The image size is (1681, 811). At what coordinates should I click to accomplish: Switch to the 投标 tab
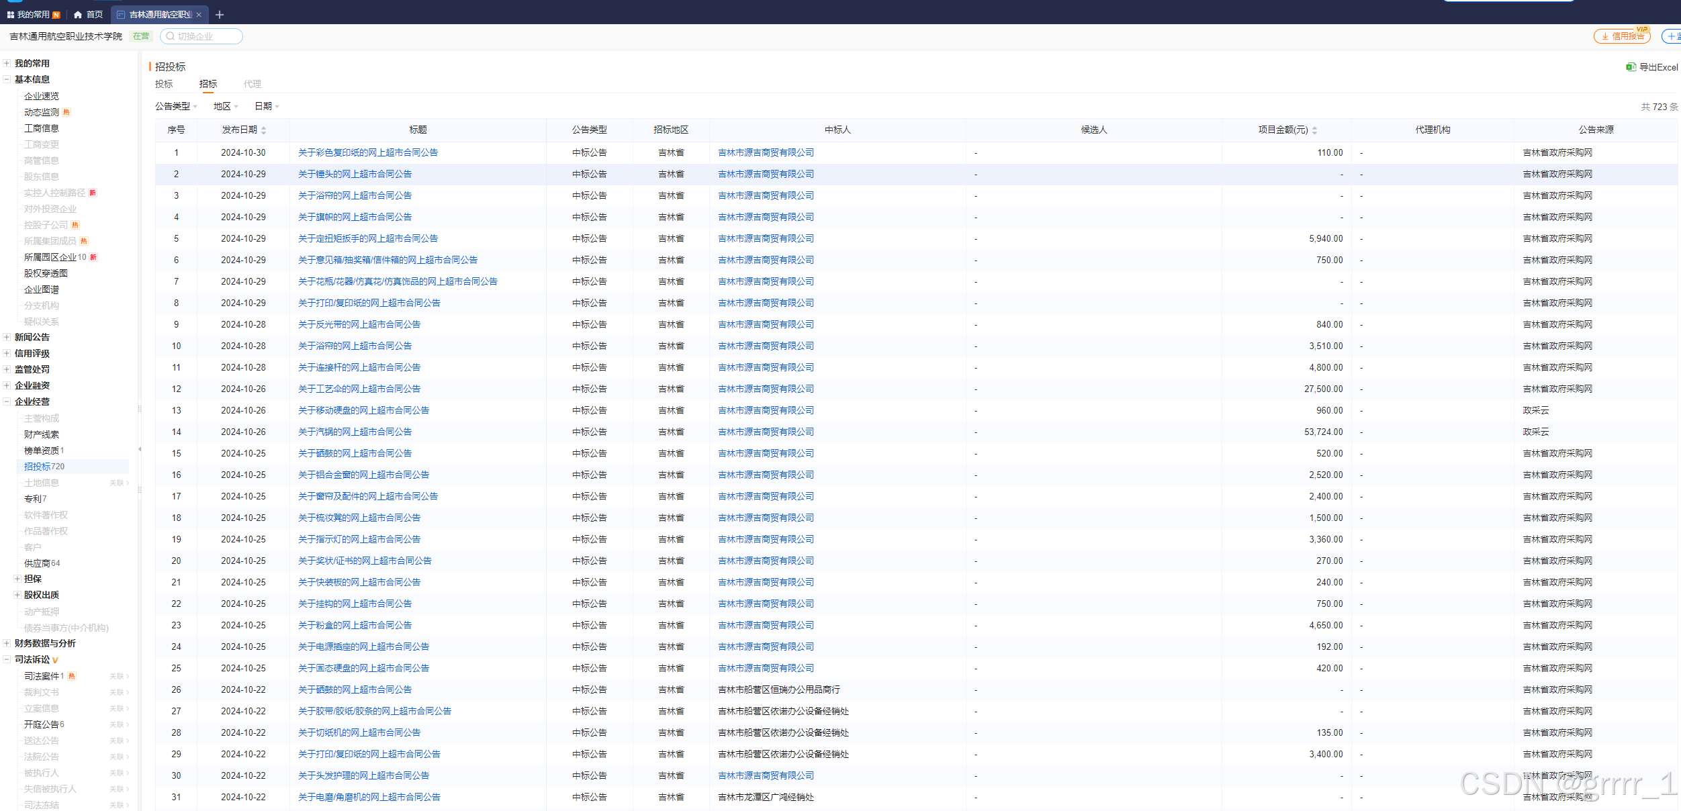tap(164, 84)
